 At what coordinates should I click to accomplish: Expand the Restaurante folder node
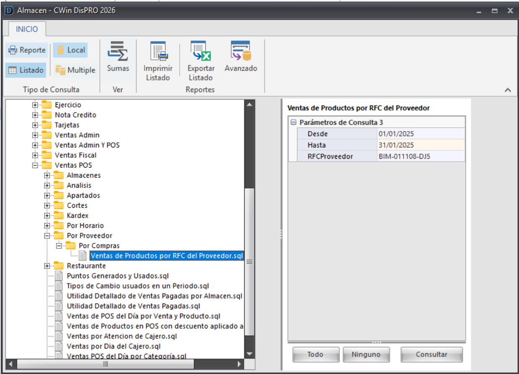(47, 266)
